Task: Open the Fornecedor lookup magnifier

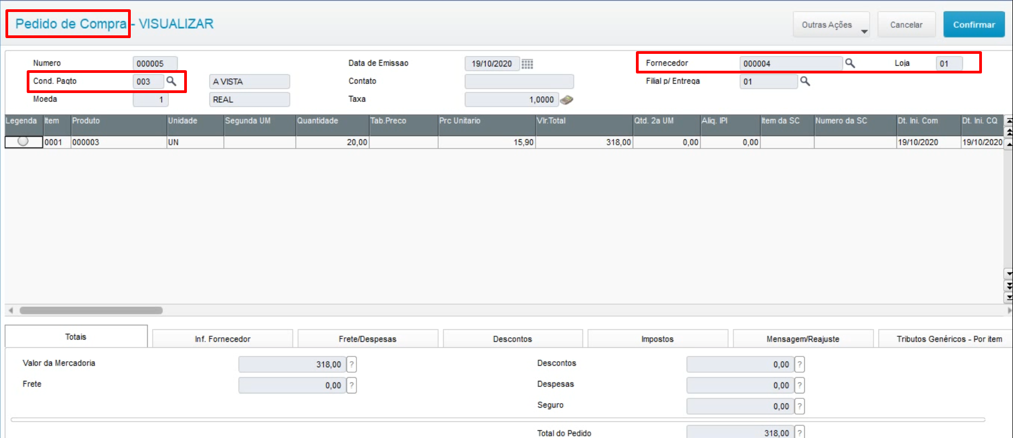Action: [x=850, y=63]
